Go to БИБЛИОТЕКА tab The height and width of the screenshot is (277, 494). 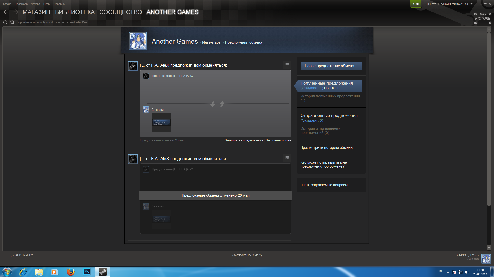(75, 12)
